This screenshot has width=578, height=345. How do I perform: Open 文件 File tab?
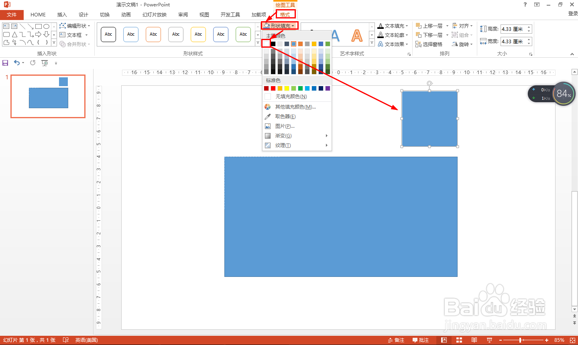pos(12,15)
